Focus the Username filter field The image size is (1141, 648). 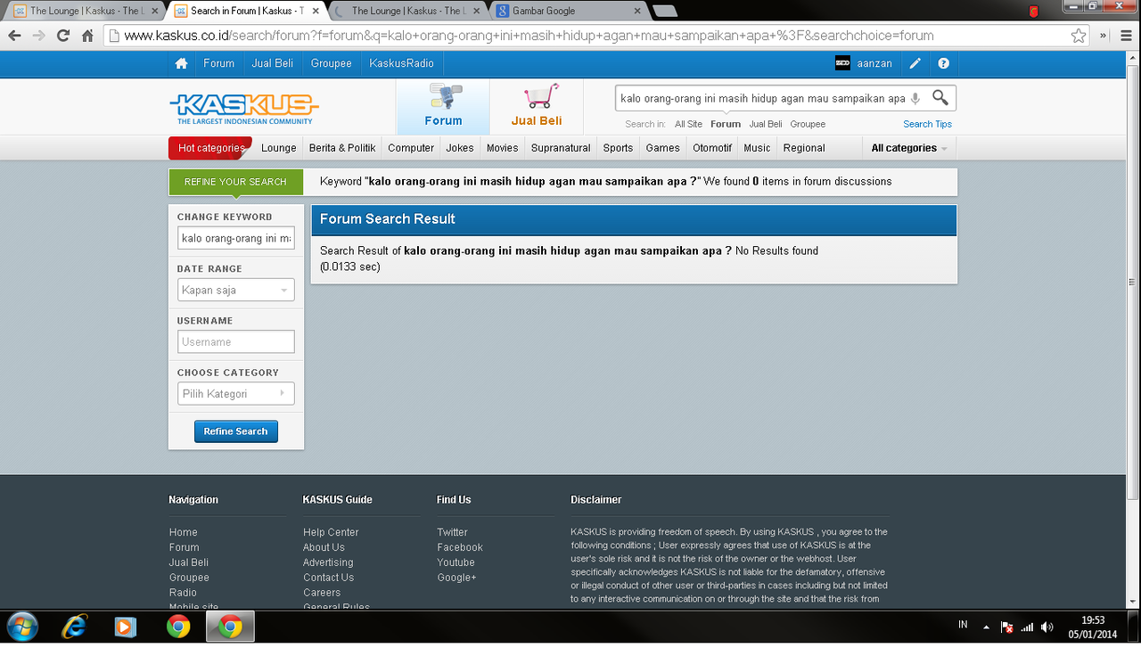pyautogui.click(x=235, y=341)
